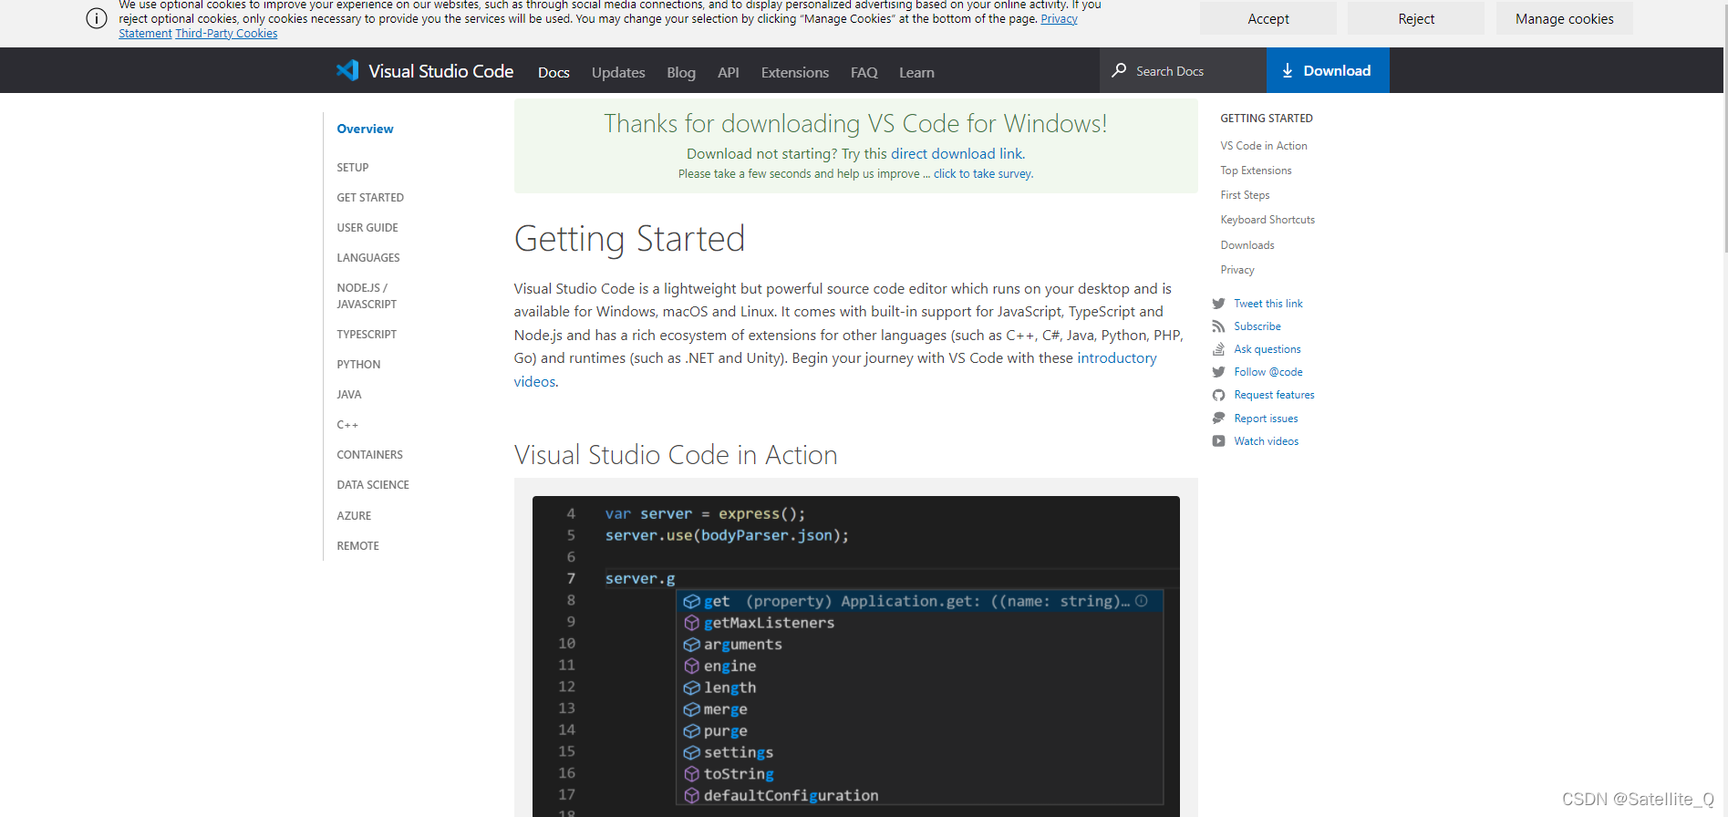Click the YouTube icon beside Watch videos
This screenshot has width=1728, height=817.
click(x=1218, y=441)
